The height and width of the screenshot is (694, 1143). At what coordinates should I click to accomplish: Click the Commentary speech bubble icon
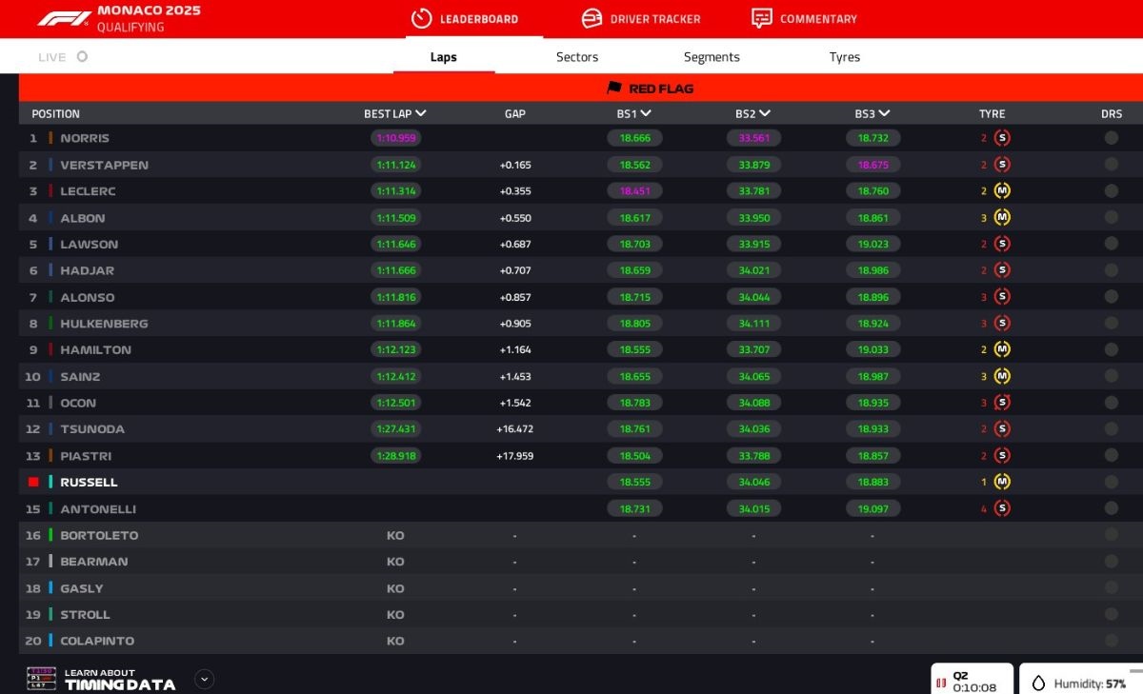coord(761,19)
